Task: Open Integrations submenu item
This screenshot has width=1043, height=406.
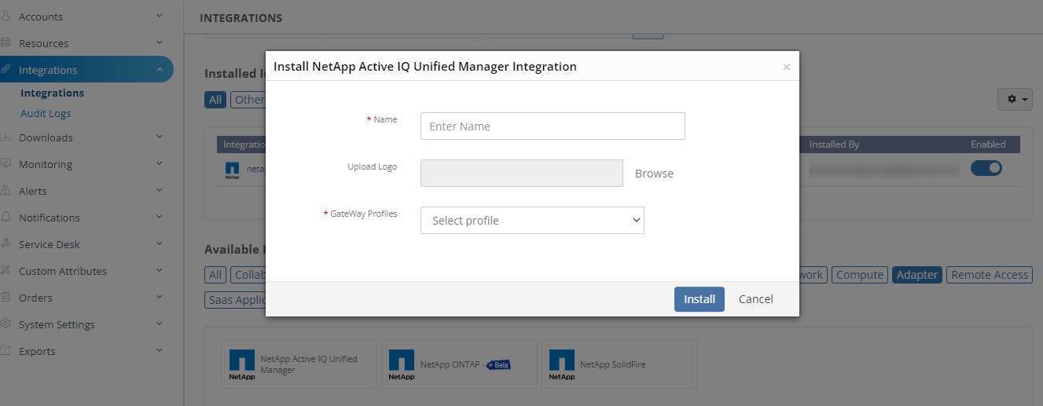Action: 52,93
